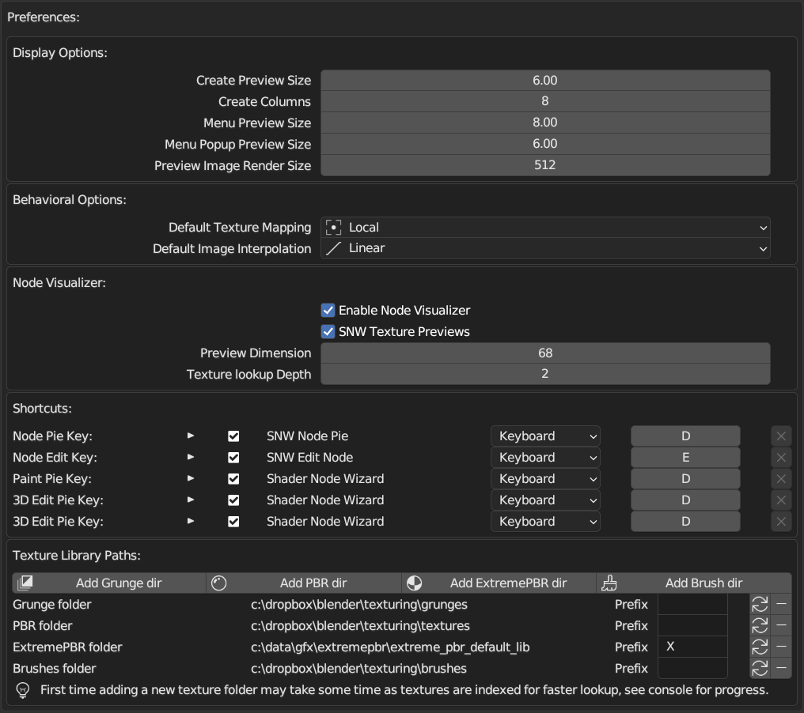
Task: Click the Menu Popup Preview Size field
Action: coord(545,144)
